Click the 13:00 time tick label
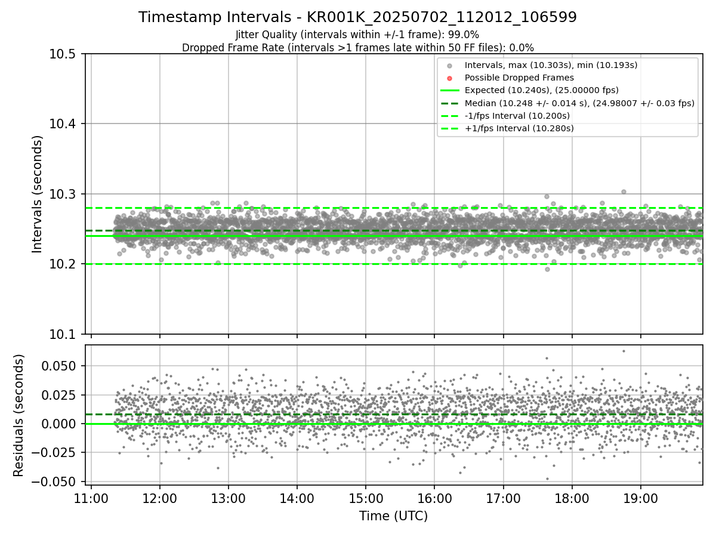Screen dimensions: 716x537 point(229,498)
